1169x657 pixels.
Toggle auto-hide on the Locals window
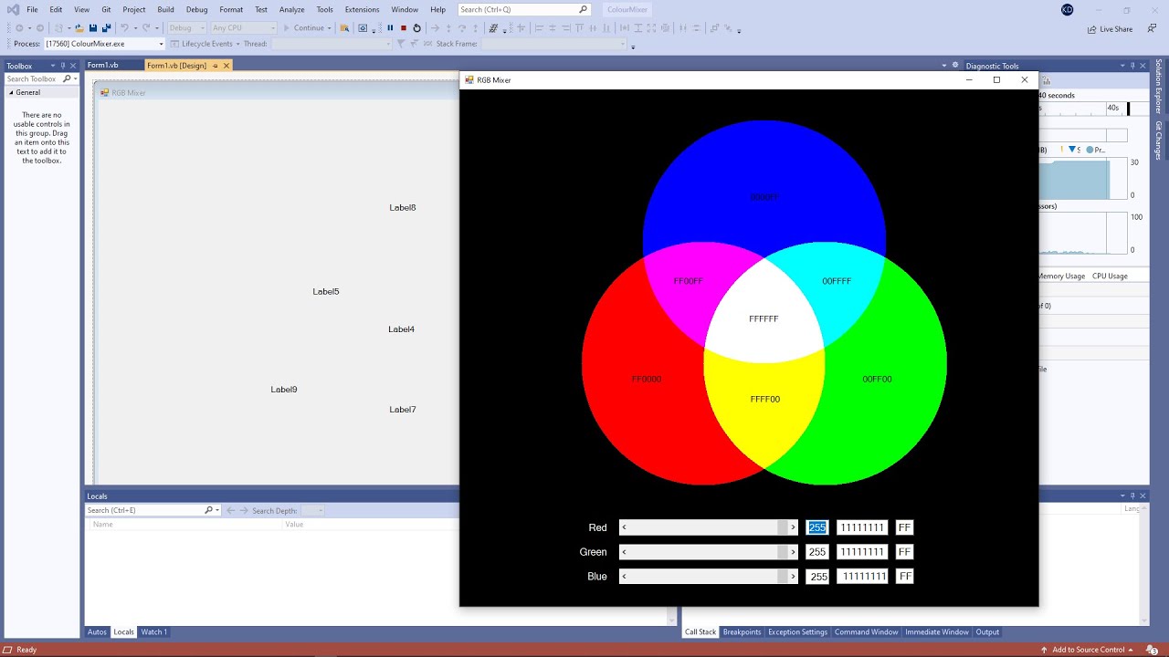pyautogui.click(x=1131, y=495)
